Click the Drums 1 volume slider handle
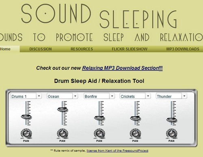Viewport: 203px width, 157px height. (x=26, y=117)
